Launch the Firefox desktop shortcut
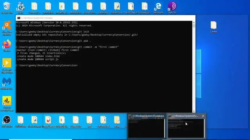This screenshot has height=140, width=250. pyautogui.click(x=7, y=45)
